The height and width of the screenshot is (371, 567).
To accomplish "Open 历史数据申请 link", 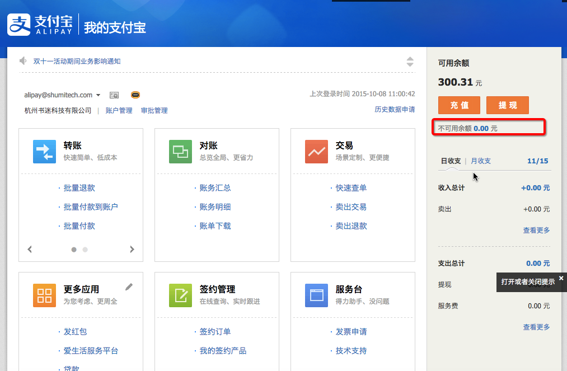I will coord(395,109).
